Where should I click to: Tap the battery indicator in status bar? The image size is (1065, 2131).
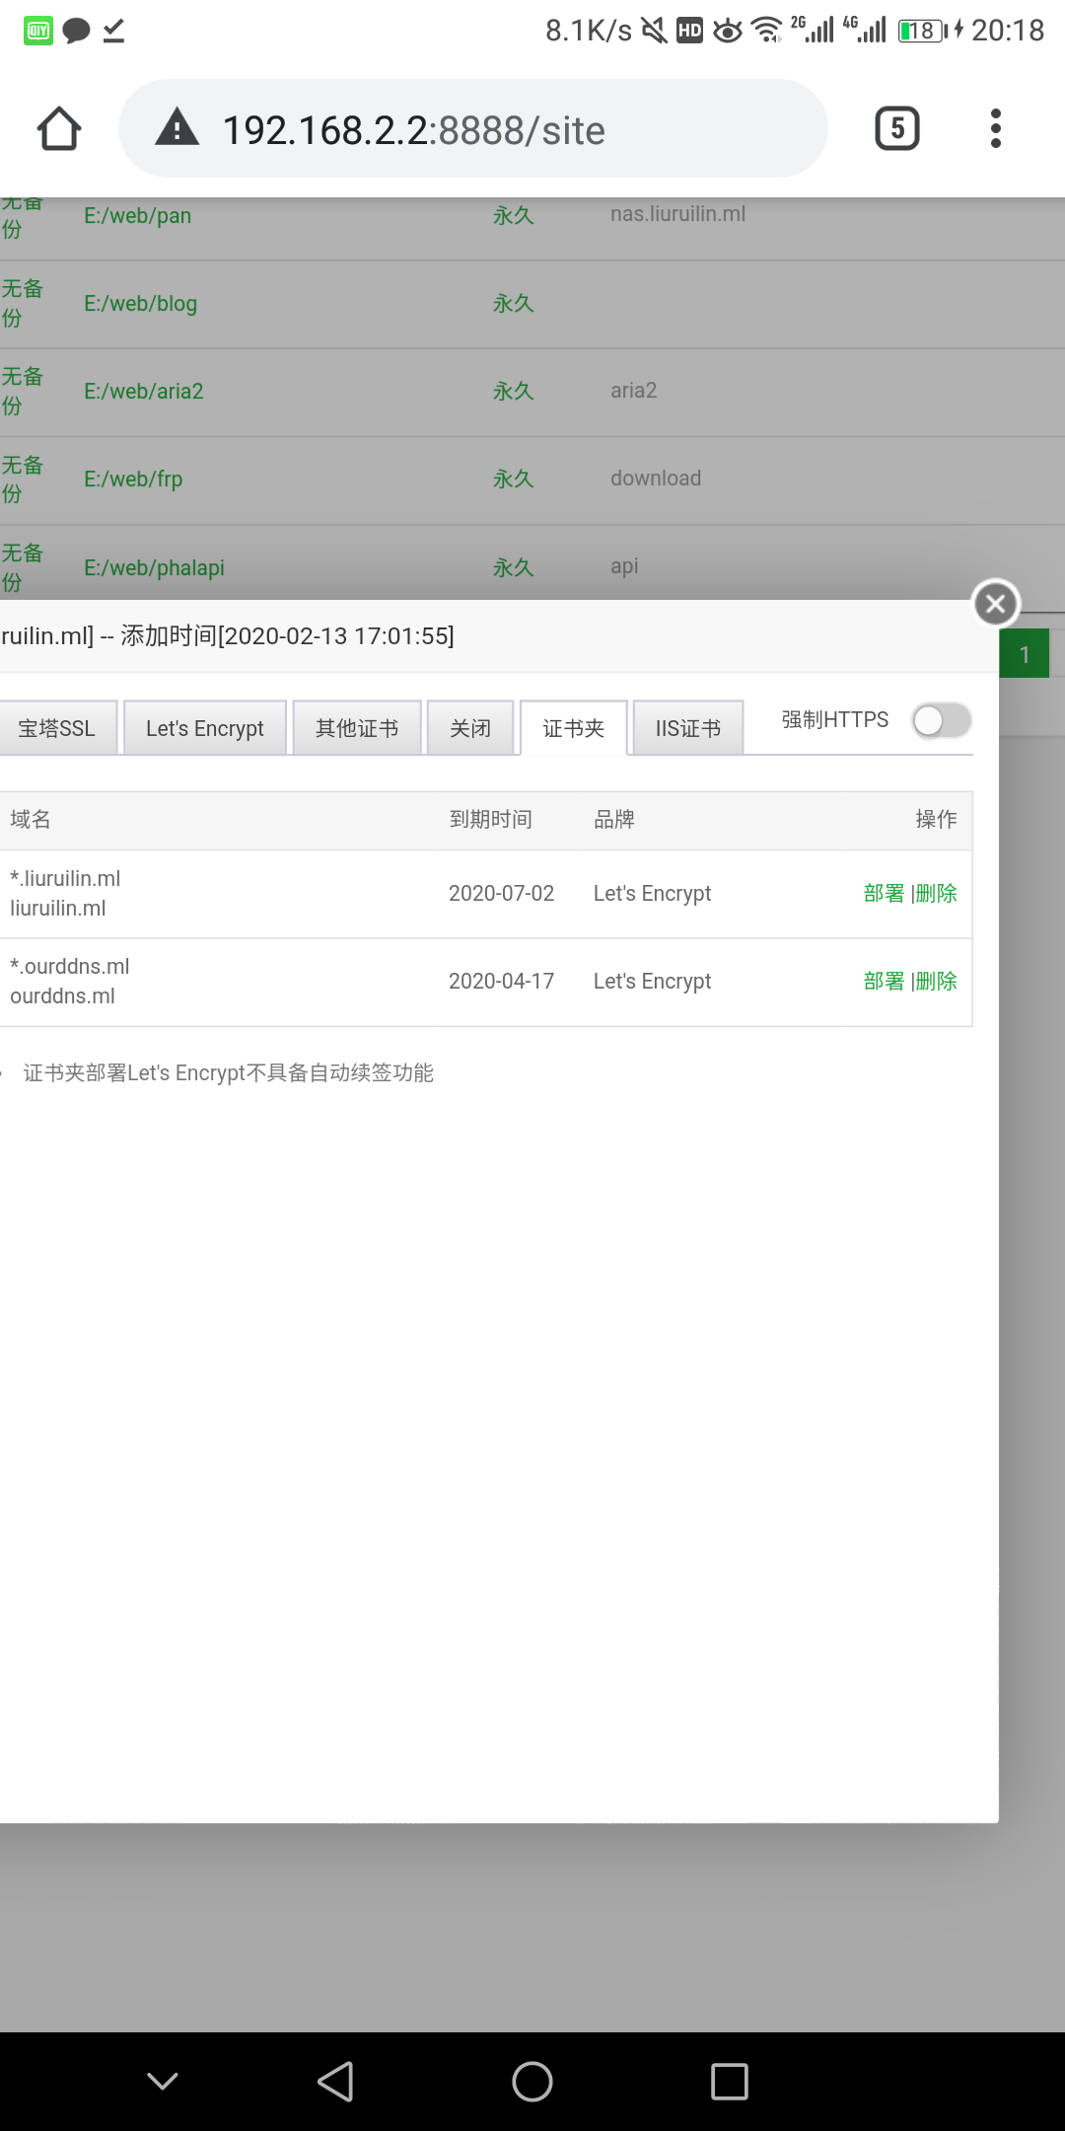923,31
